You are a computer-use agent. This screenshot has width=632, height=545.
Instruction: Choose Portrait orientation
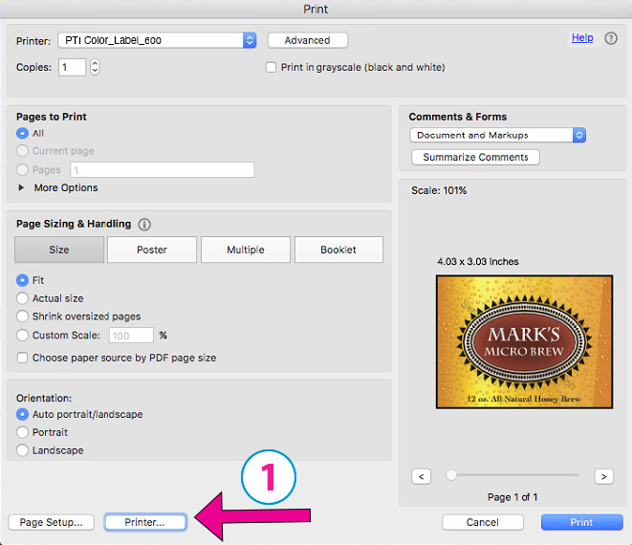[22, 432]
